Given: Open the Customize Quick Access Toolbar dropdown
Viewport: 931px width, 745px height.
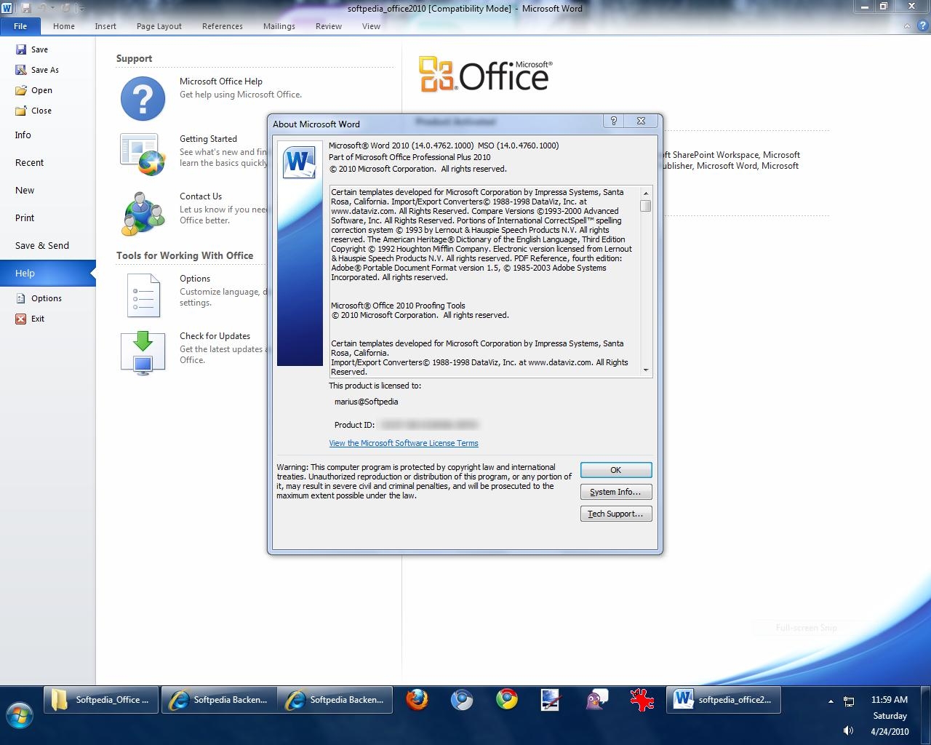Looking at the screenshot, I should coord(81,8).
